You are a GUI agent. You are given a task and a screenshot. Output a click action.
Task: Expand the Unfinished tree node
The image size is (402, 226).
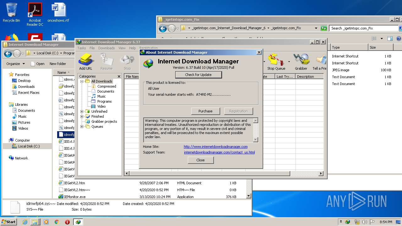point(82,111)
